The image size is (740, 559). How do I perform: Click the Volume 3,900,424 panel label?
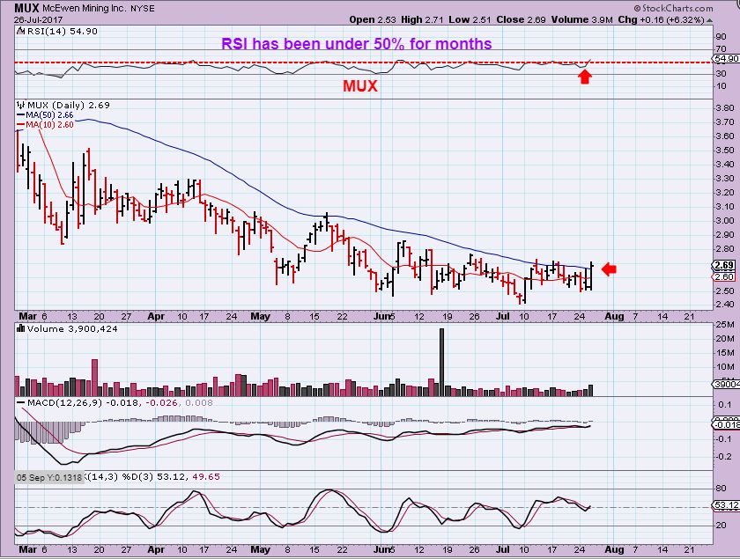(72, 328)
